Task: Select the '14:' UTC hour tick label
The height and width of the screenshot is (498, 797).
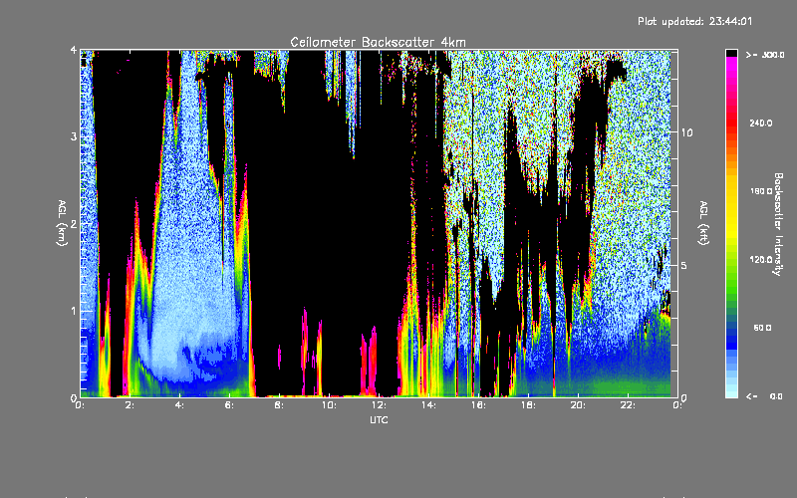Action: [x=428, y=405]
